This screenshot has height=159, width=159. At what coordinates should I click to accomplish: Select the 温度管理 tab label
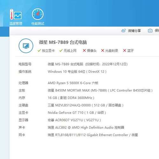16,24
